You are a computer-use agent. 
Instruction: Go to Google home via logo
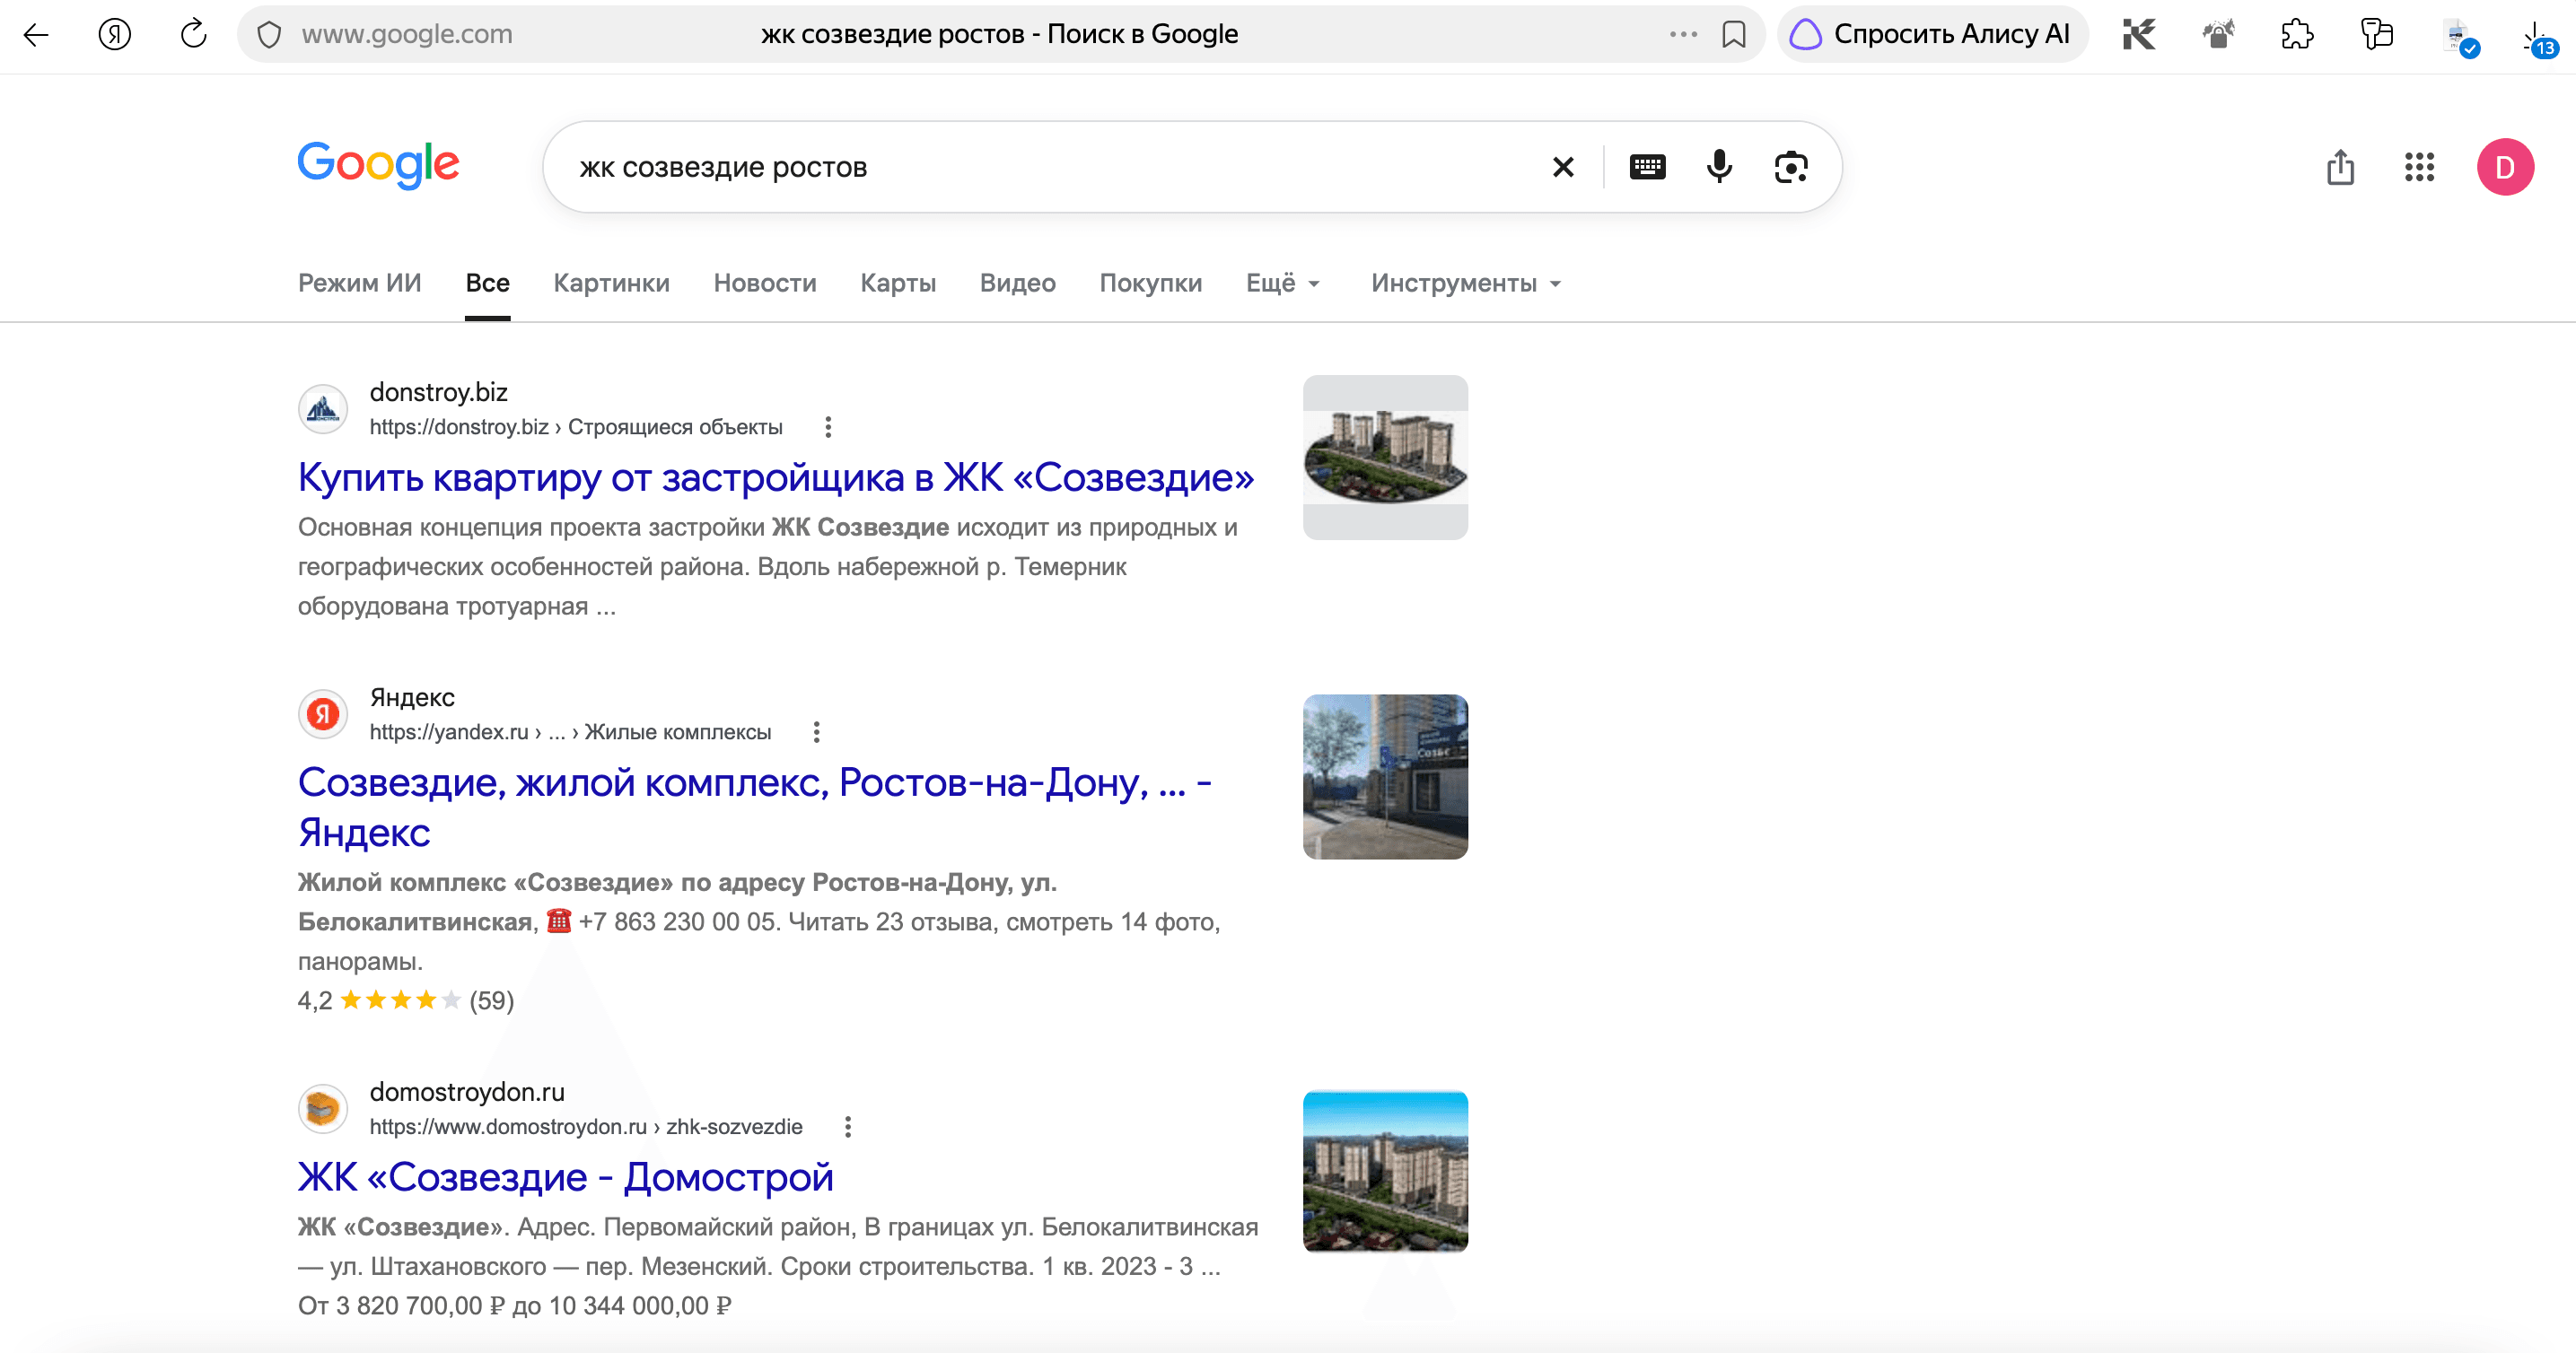click(378, 164)
